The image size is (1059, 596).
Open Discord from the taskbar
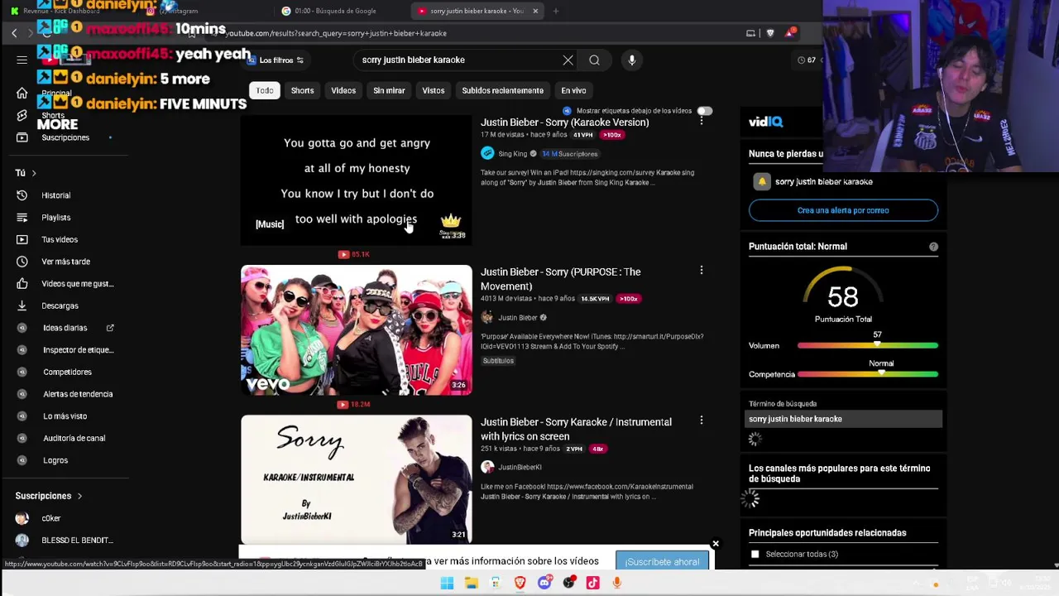point(544,583)
